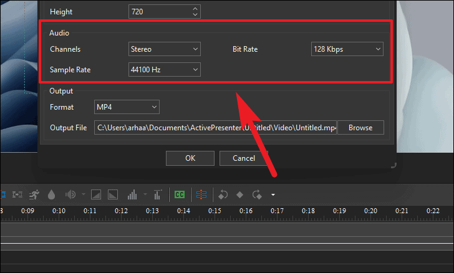Click the Cancel button
Viewport: 454px width, 273px height.
pos(243,158)
